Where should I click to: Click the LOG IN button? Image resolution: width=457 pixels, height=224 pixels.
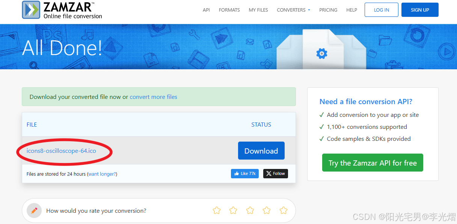point(382,10)
